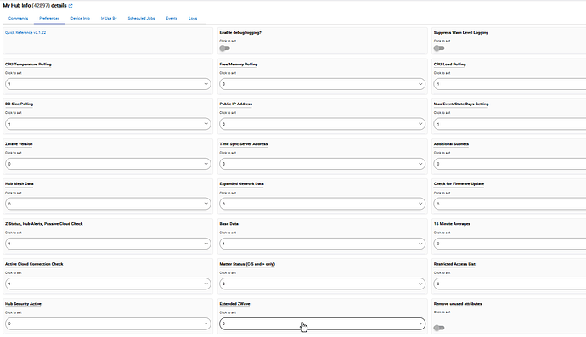The height and width of the screenshot is (337, 586).
Task: Open the Restricted Access List dropdown
Action: [510, 284]
